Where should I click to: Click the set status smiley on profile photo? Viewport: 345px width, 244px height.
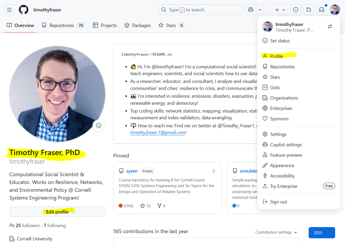tap(99, 126)
